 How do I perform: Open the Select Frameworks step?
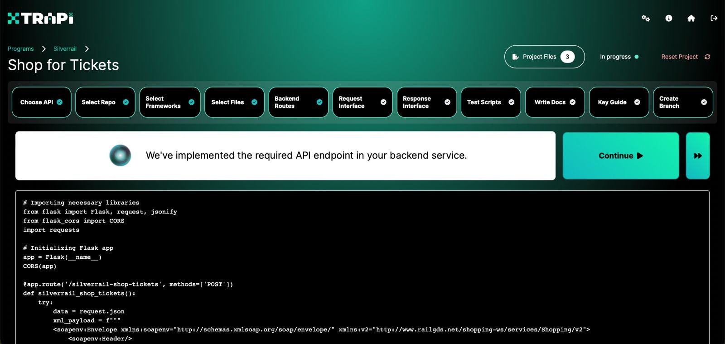[x=169, y=102]
